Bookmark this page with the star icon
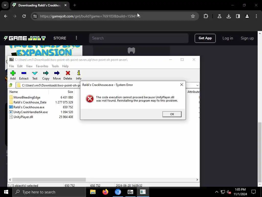This screenshot has height=197, width=262. click(x=193, y=16)
